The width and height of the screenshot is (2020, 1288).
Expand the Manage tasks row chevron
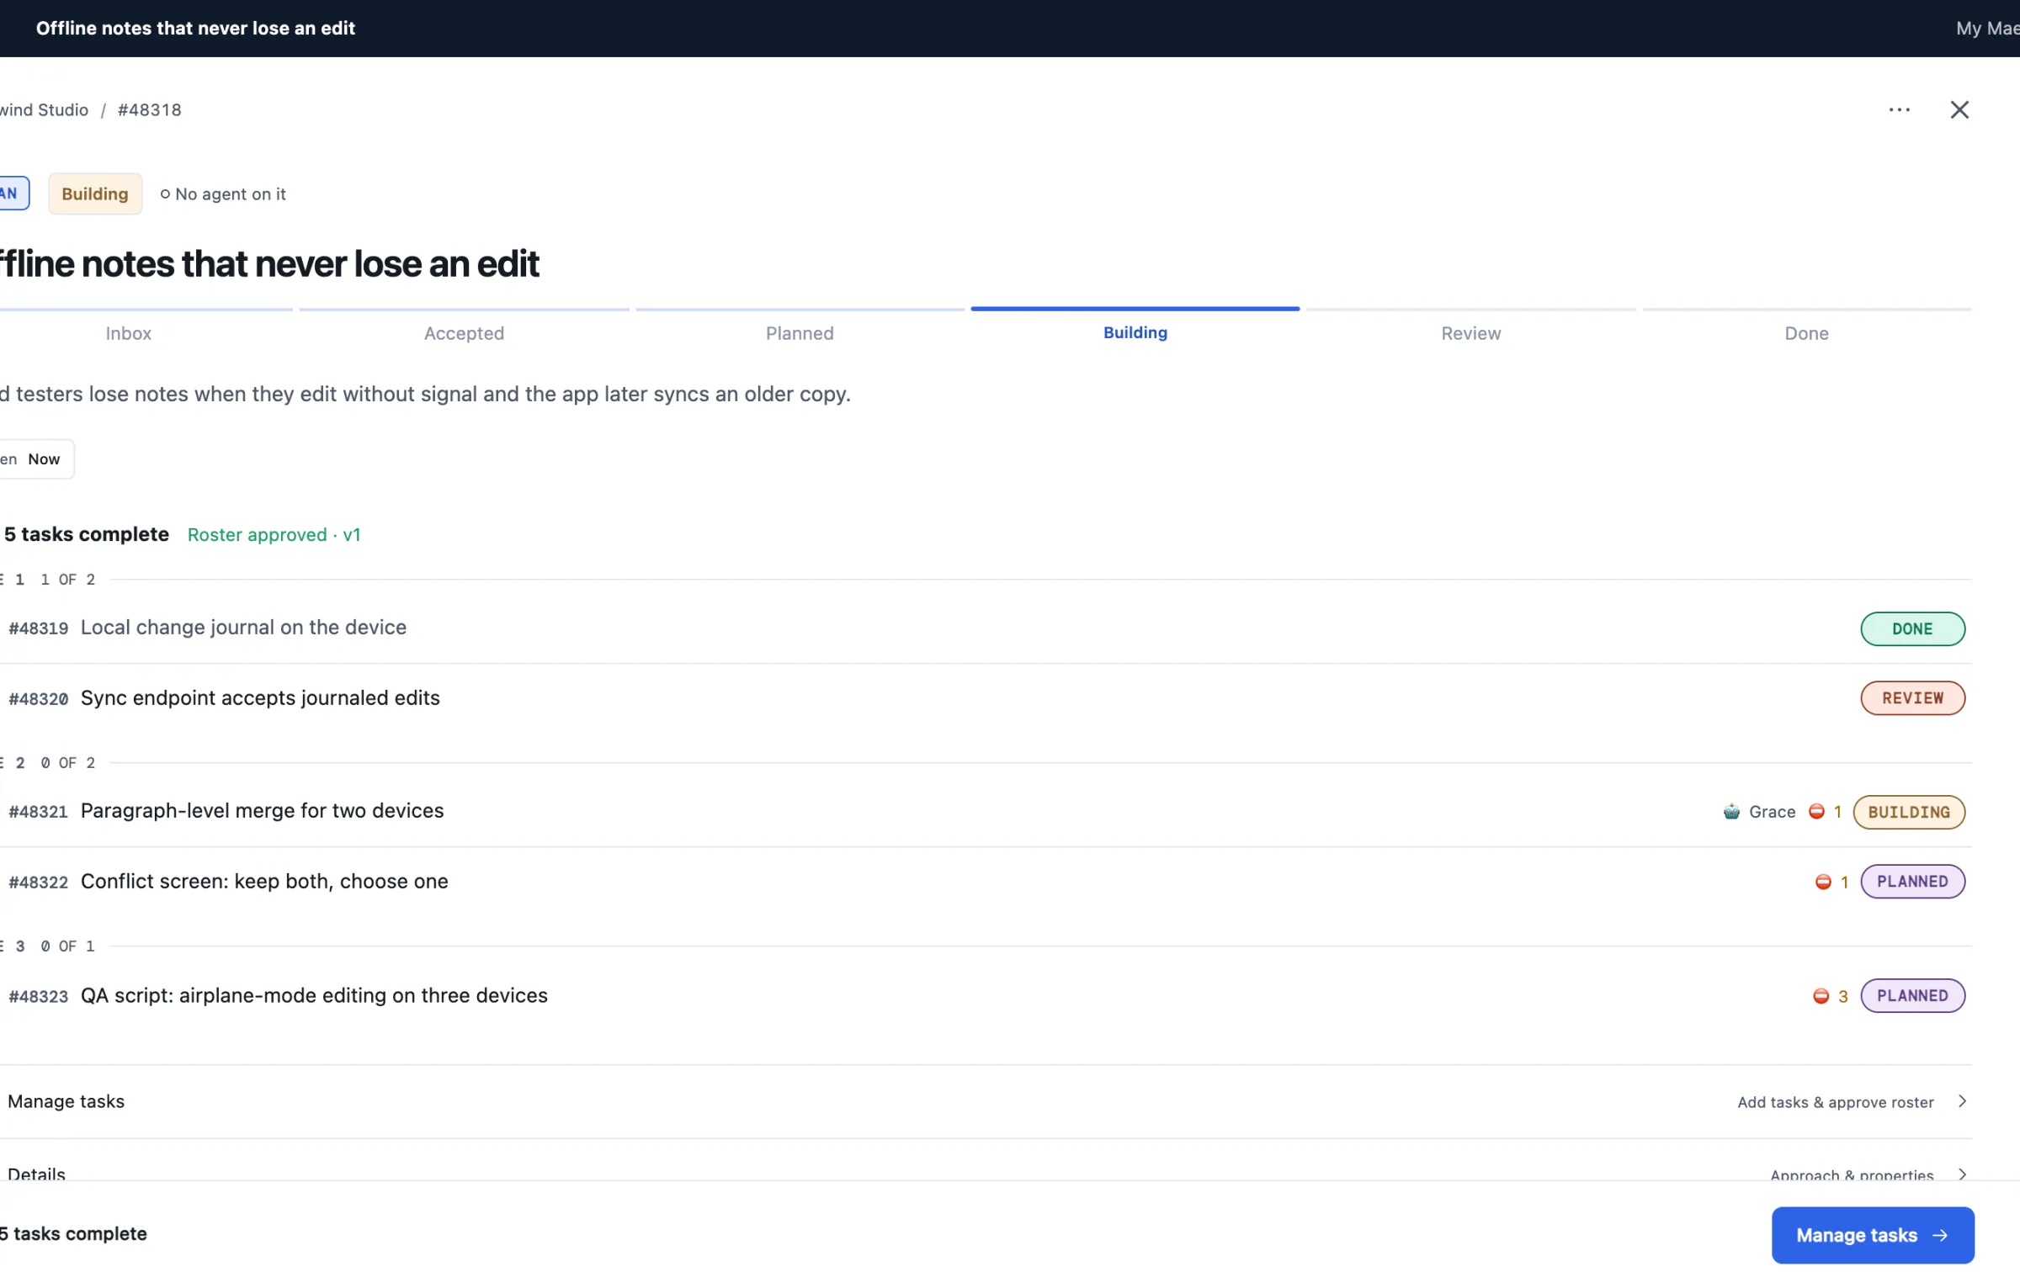1962,1101
